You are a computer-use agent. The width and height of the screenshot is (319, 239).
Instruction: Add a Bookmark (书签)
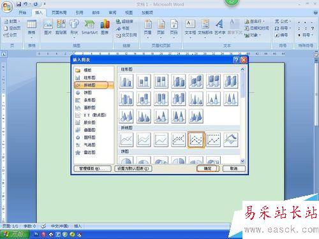(x=122, y=28)
